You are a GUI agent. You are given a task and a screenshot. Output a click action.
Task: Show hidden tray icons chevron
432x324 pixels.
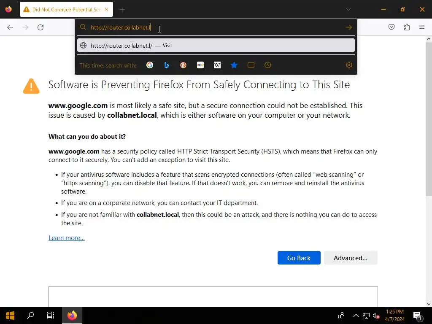(356, 316)
